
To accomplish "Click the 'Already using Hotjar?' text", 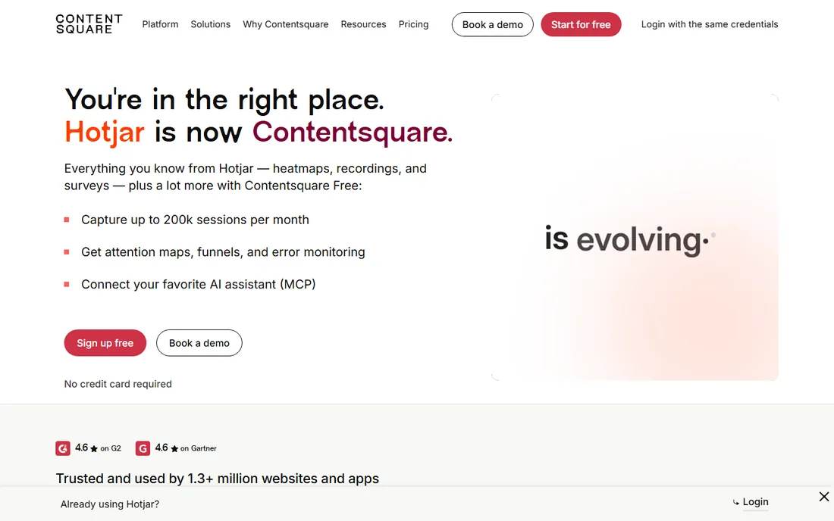I will (110, 504).
